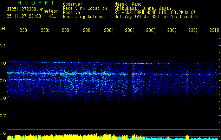Click the 0.7 frequency axis label

click(3, 116)
